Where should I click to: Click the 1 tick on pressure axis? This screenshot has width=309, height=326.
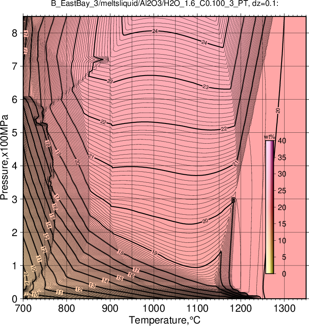tap(14, 266)
